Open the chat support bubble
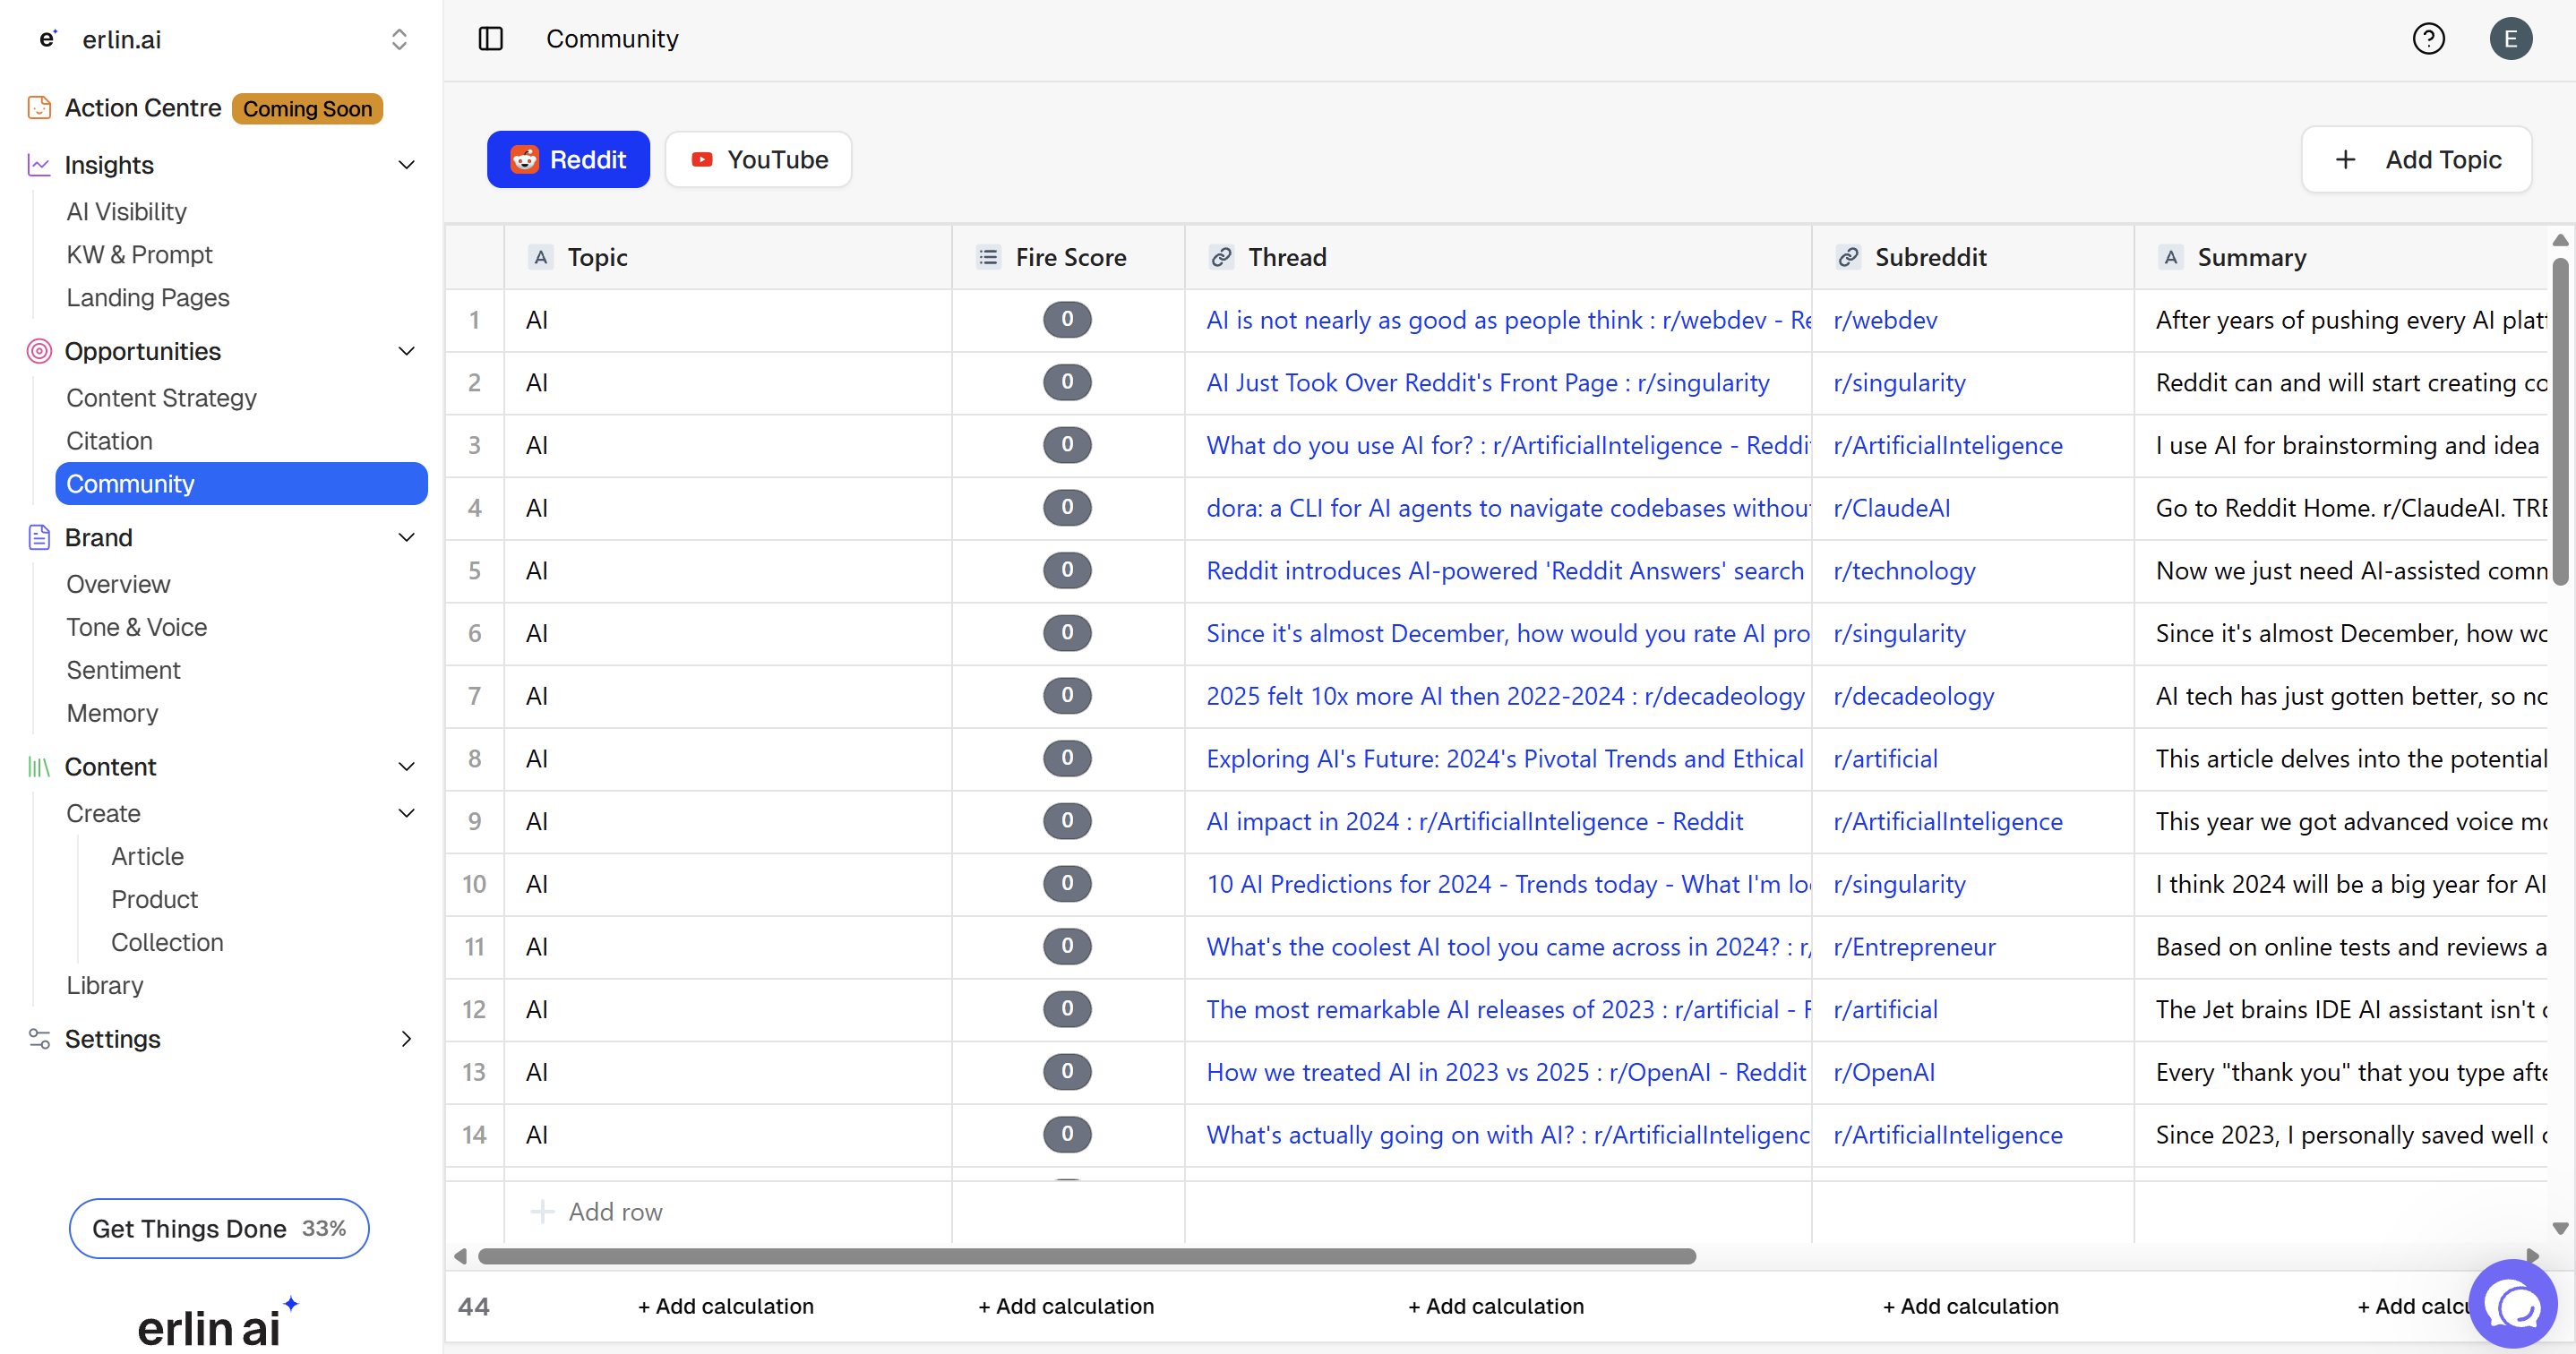 [x=2512, y=1304]
